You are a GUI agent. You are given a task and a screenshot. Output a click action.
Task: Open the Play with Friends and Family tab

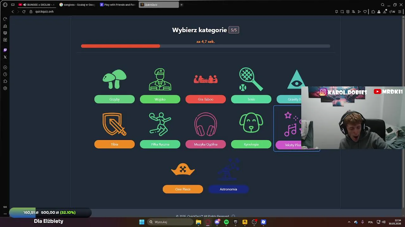[x=118, y=5]
